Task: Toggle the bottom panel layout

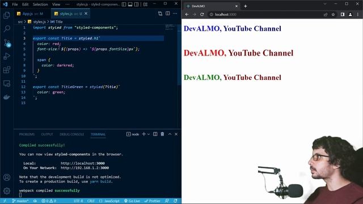Action: (130, 4)
